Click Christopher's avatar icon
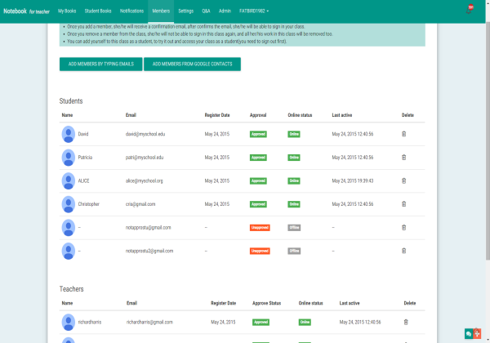490x343 pixels. pyautogui.click(x=69, y=204)
